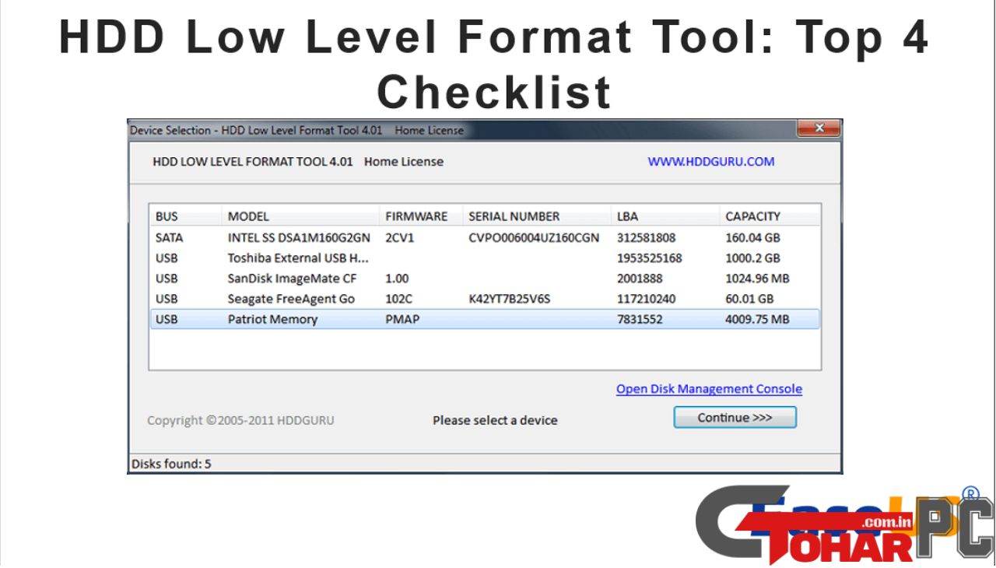Select the Patriot Memory row
This screenshot has height=568, width=996.
485,319
